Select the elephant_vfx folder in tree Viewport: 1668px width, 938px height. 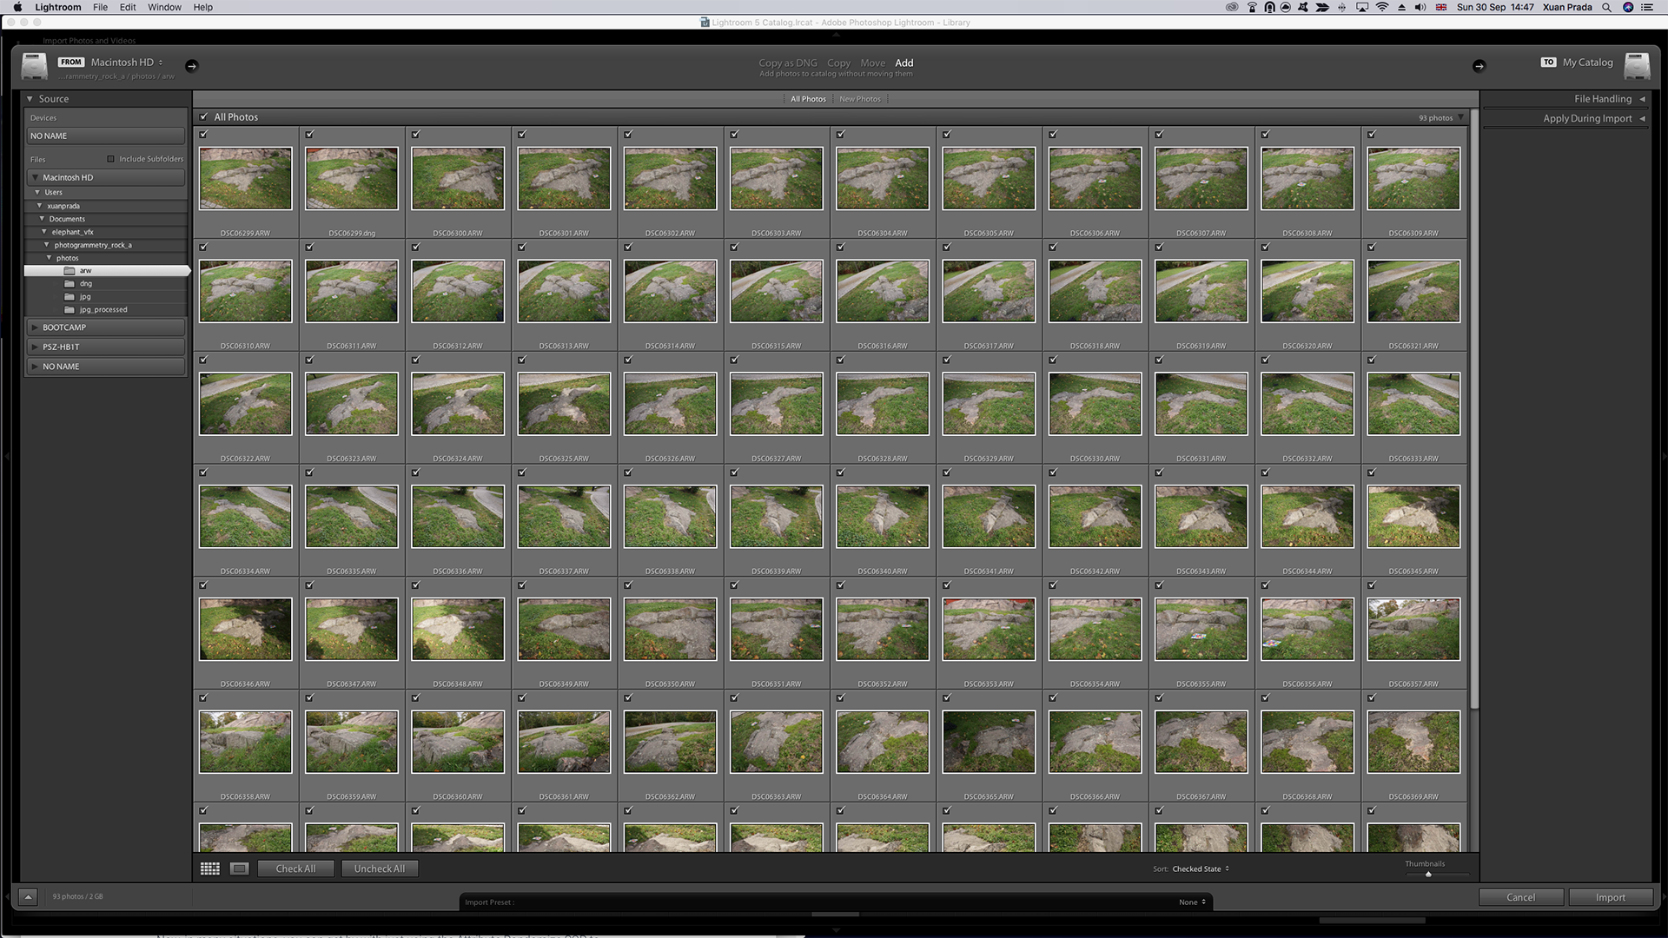(x=72, y=232)
